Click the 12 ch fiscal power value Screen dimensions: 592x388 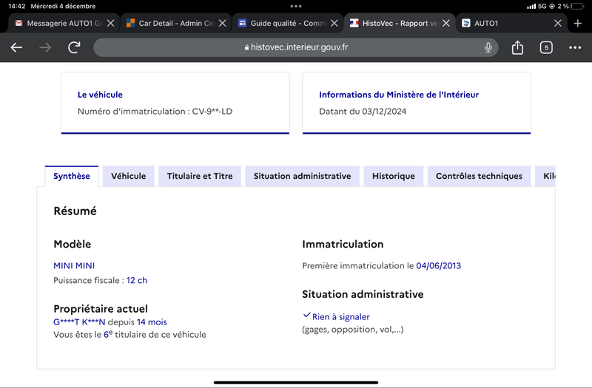[x=137, y=281]
